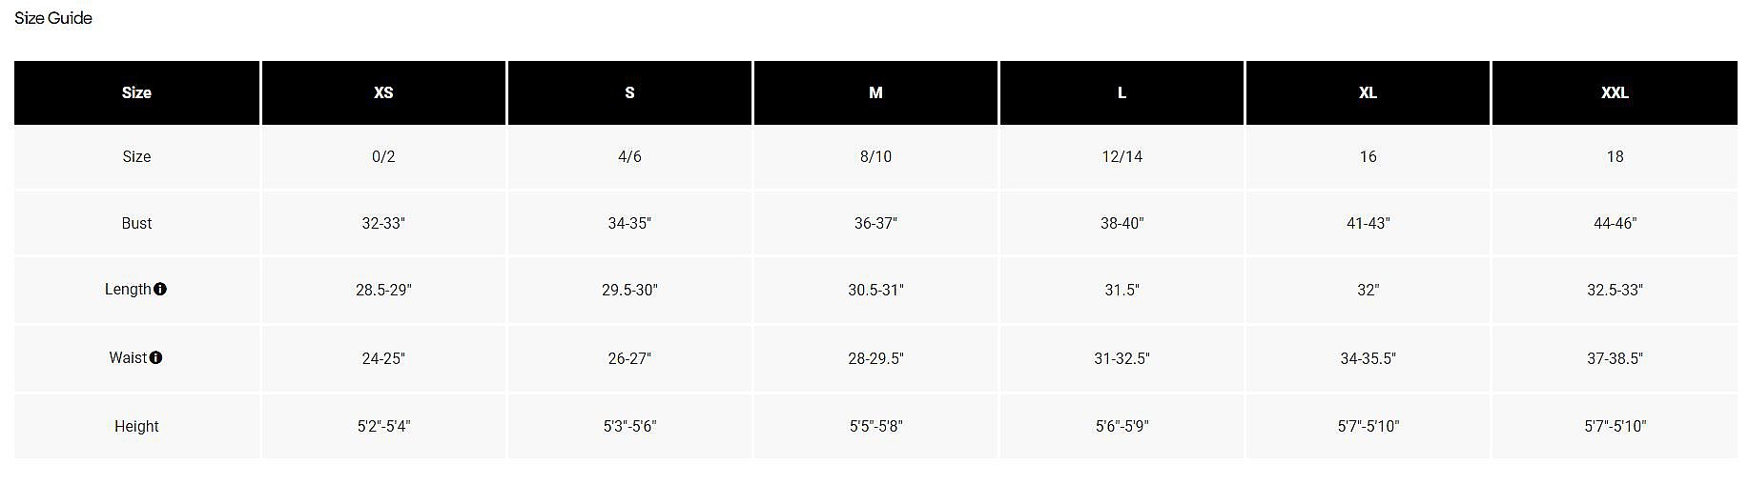Click the M column header
1749x485 pixels.
pyautogui.click(x=875, y=92)
